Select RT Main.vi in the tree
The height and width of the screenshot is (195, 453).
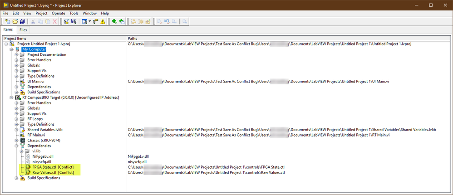click(36, 135)
